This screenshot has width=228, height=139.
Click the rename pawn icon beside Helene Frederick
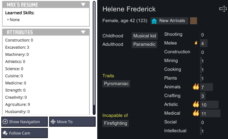223,9
